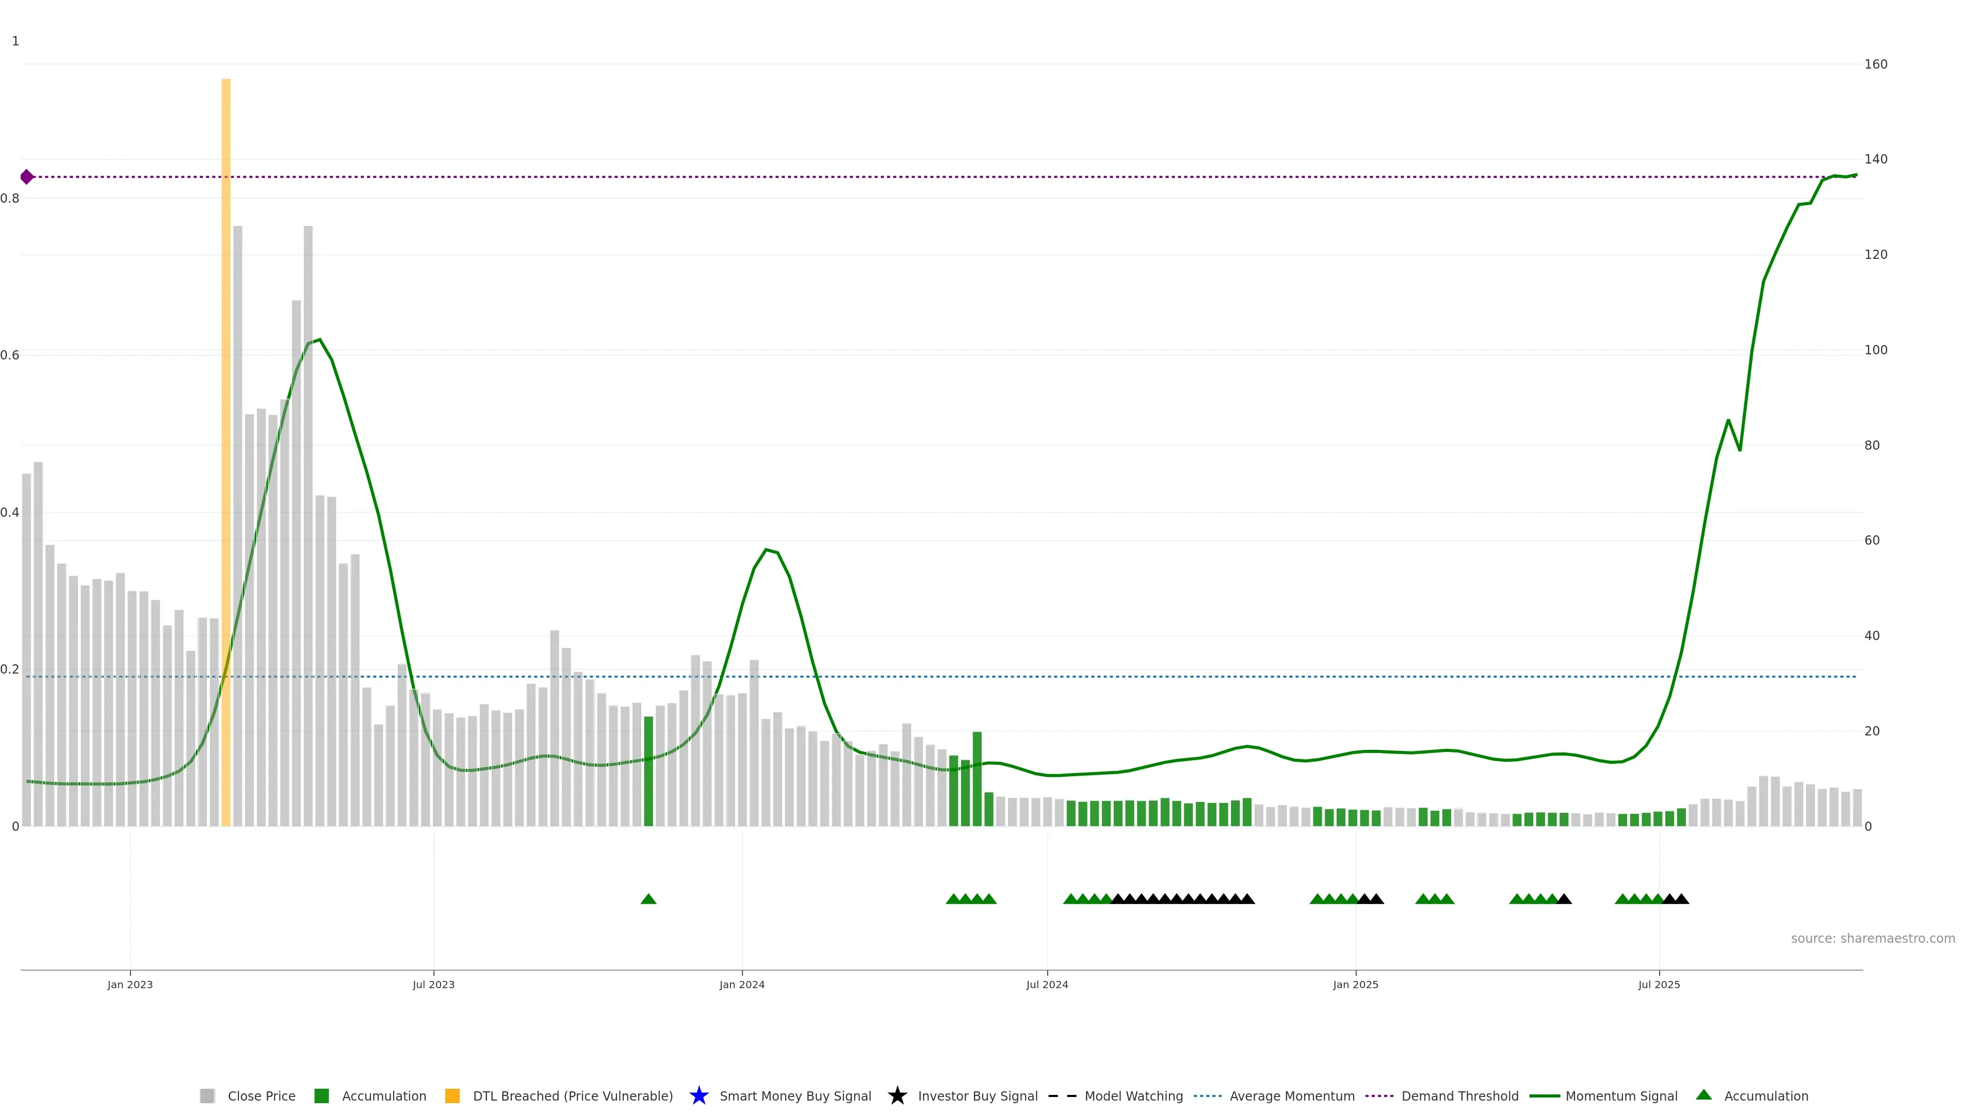Click the Model Watching dashed line icon

[x=1062, y=1095]
